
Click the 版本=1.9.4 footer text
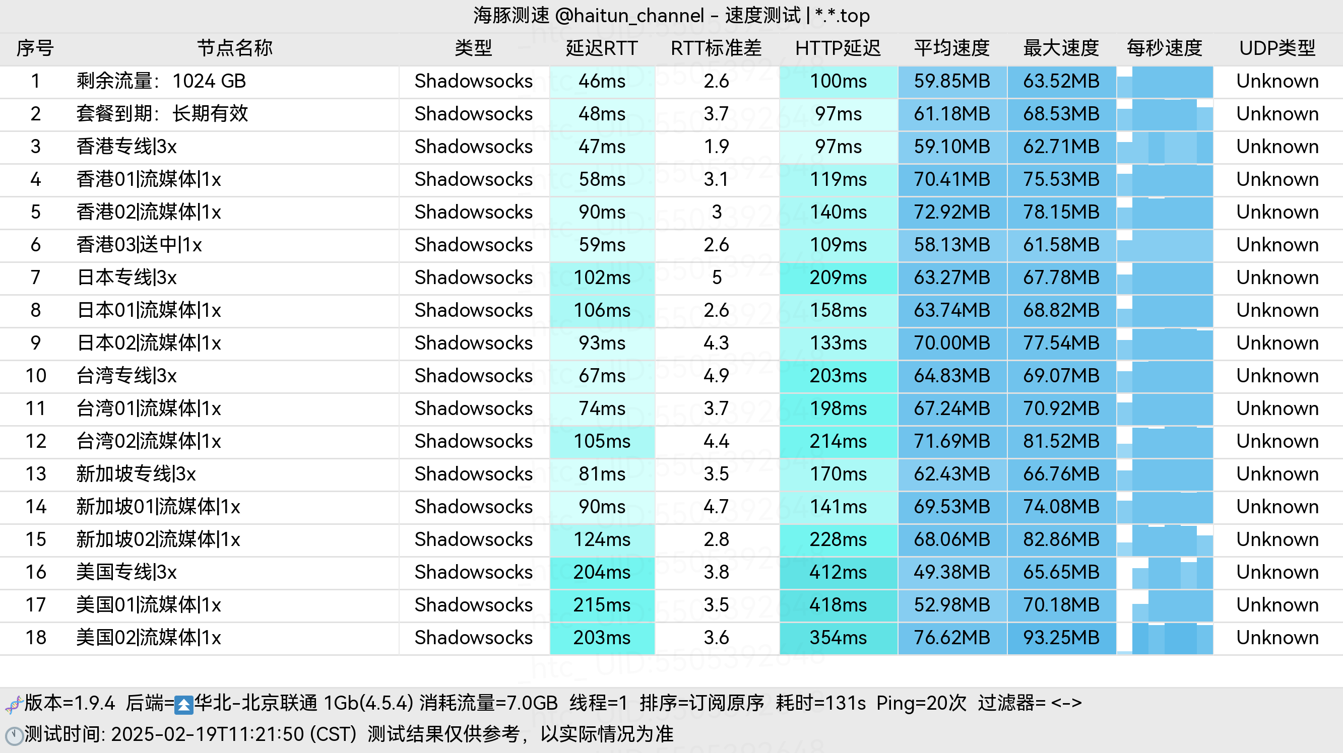[70, 703]
